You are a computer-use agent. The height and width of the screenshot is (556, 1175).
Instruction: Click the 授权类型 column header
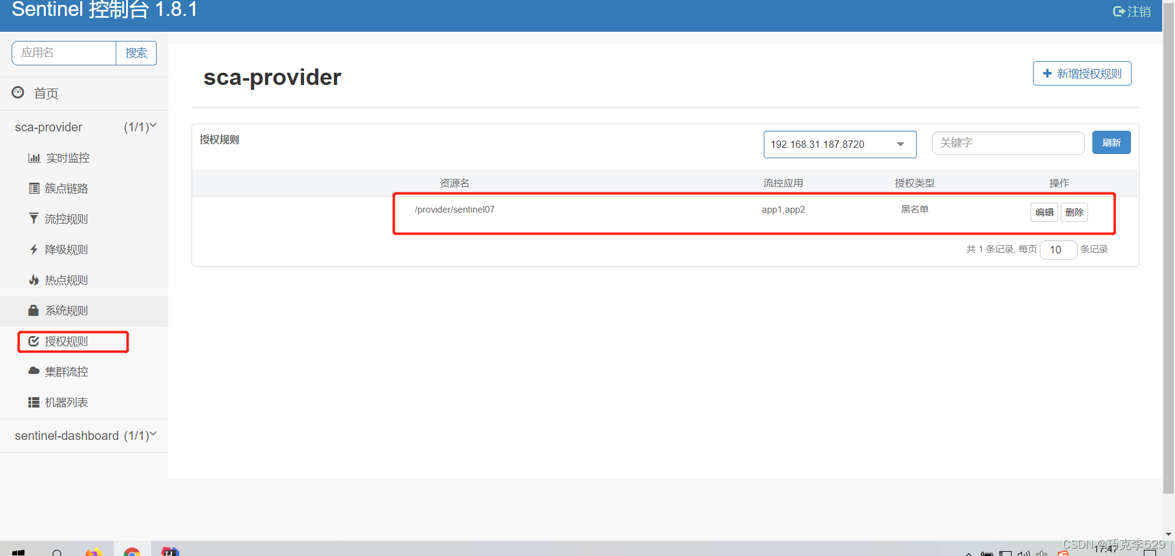point(915,183)
